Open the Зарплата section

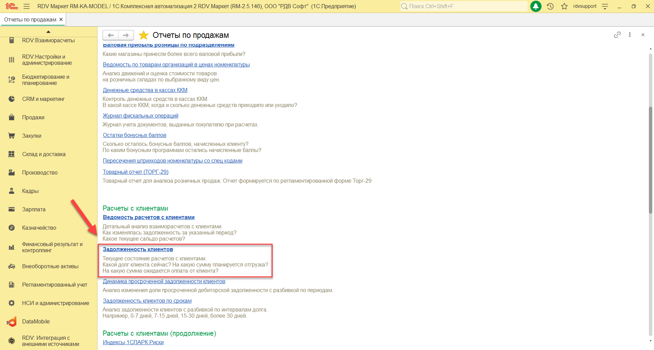34,209
